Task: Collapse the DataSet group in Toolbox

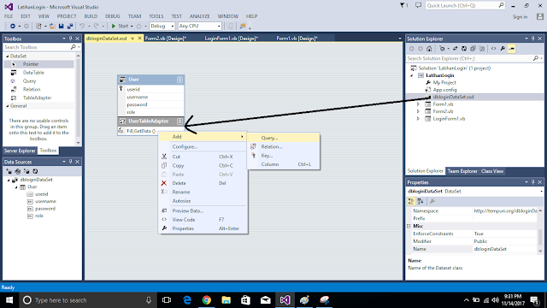Action: tap(8, 56)
